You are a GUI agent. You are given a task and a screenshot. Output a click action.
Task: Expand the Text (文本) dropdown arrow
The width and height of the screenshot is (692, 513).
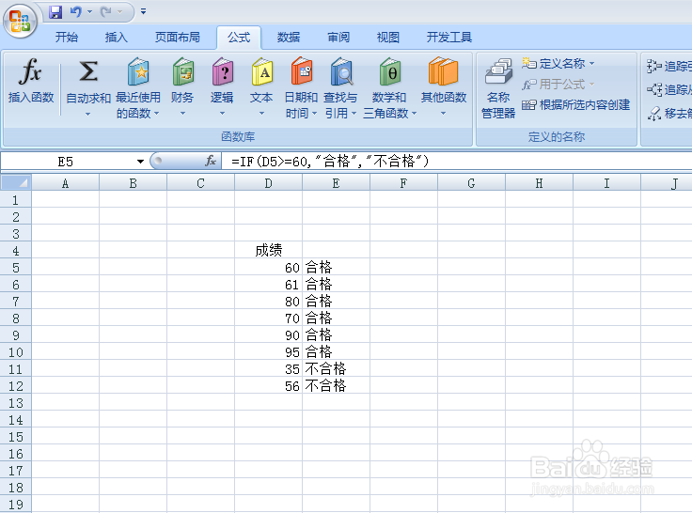click(x=261, y=114)
